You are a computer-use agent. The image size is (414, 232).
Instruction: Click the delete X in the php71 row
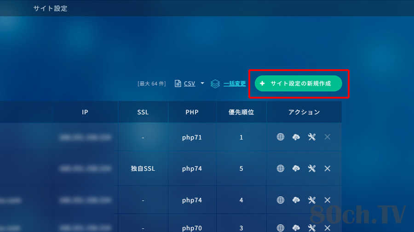pyautogui.click(x=328, y=137)
